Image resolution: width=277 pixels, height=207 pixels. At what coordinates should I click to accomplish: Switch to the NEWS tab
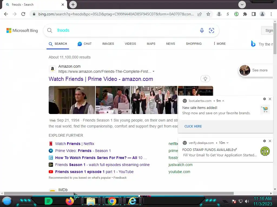coord(170,44)
